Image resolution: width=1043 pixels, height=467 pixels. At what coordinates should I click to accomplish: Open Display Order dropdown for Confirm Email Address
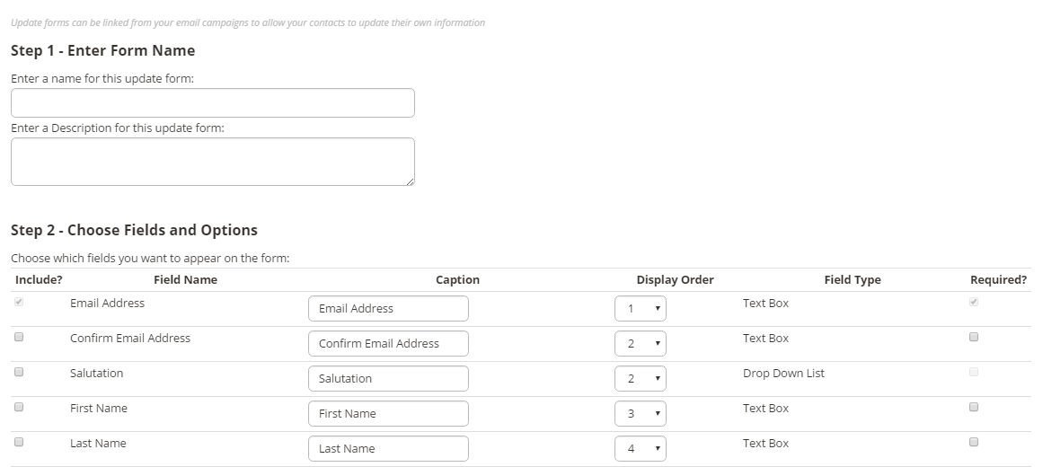[640, 343]
